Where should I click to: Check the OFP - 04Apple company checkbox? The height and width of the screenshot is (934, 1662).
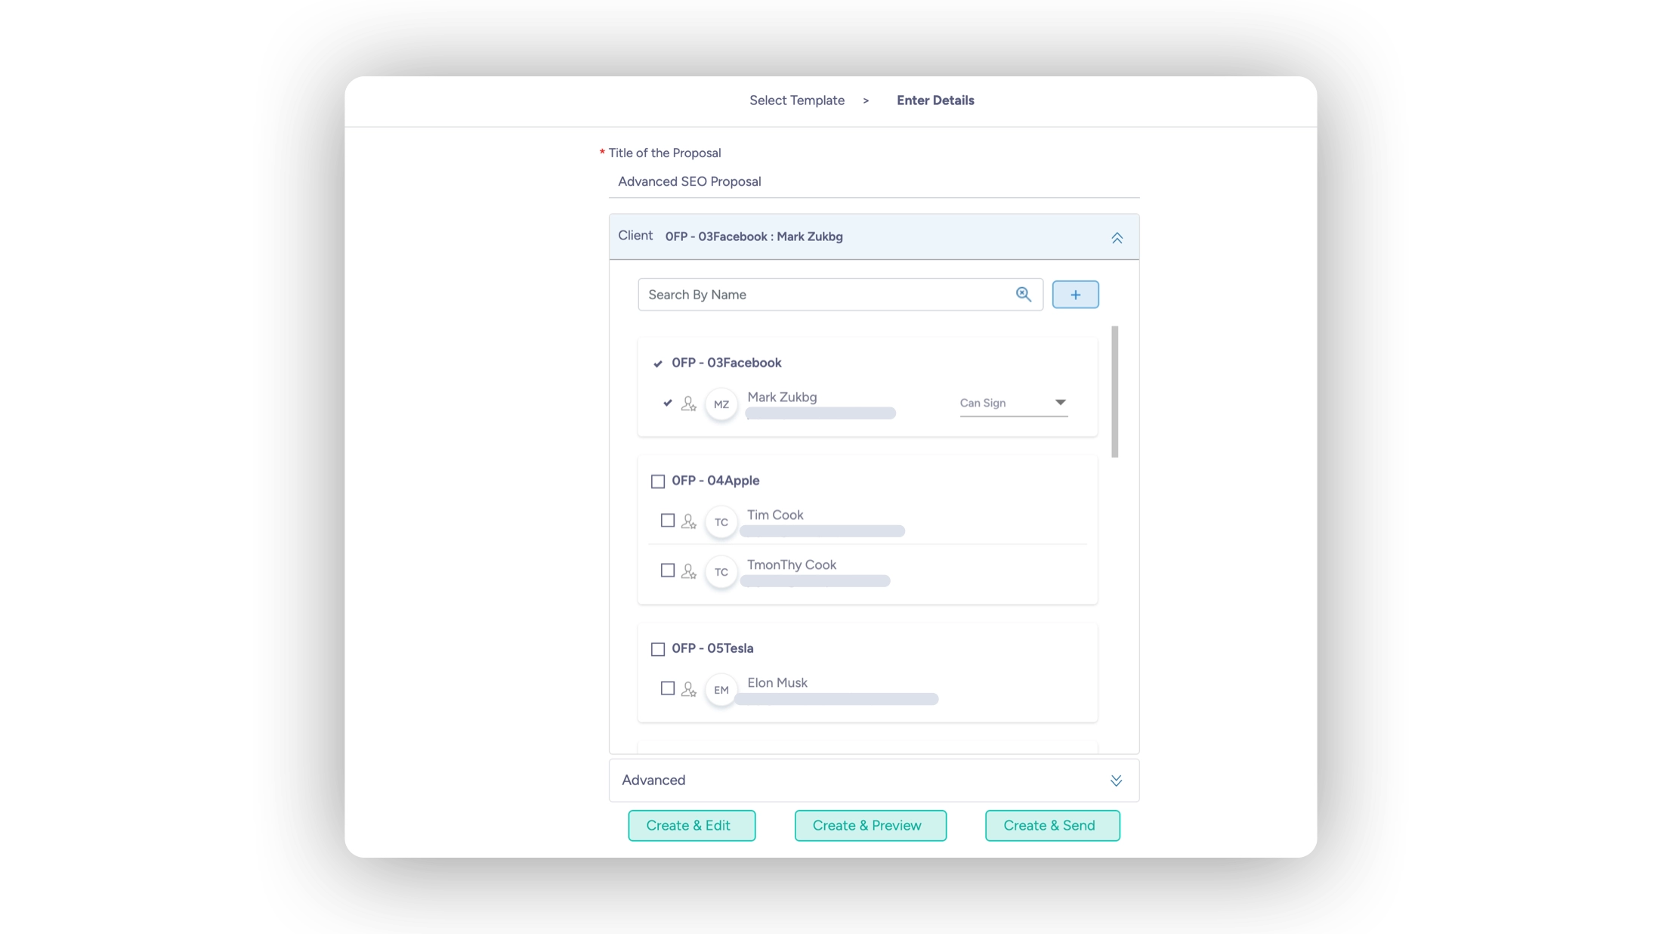click(x=658, y=481)
